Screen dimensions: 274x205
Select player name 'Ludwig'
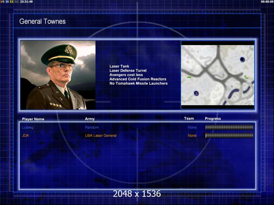[x=28, y=127]
